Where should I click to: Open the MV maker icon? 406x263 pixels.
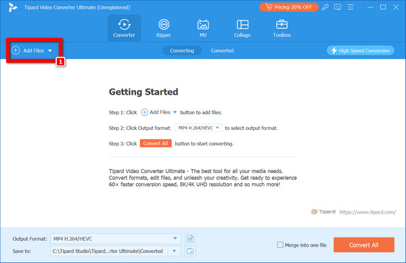203,28
